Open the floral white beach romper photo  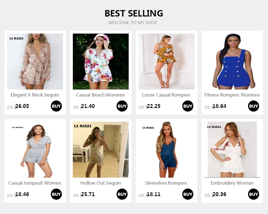(101, 62)
